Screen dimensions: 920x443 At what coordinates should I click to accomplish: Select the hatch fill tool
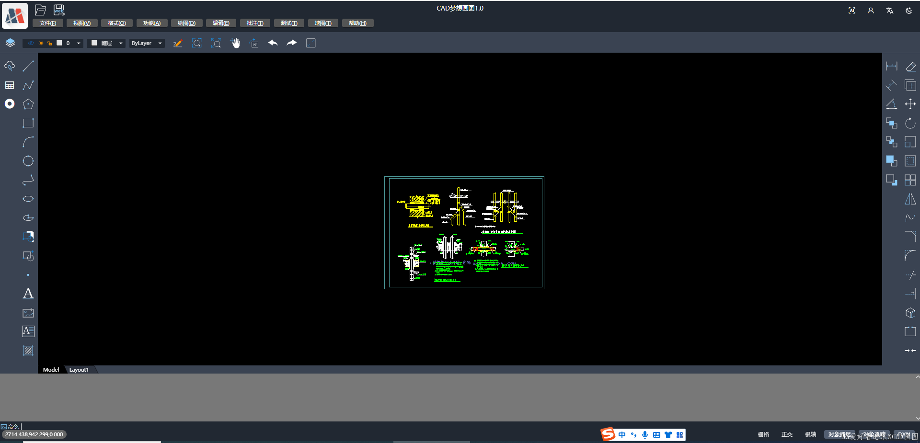(x=28, y=351)
